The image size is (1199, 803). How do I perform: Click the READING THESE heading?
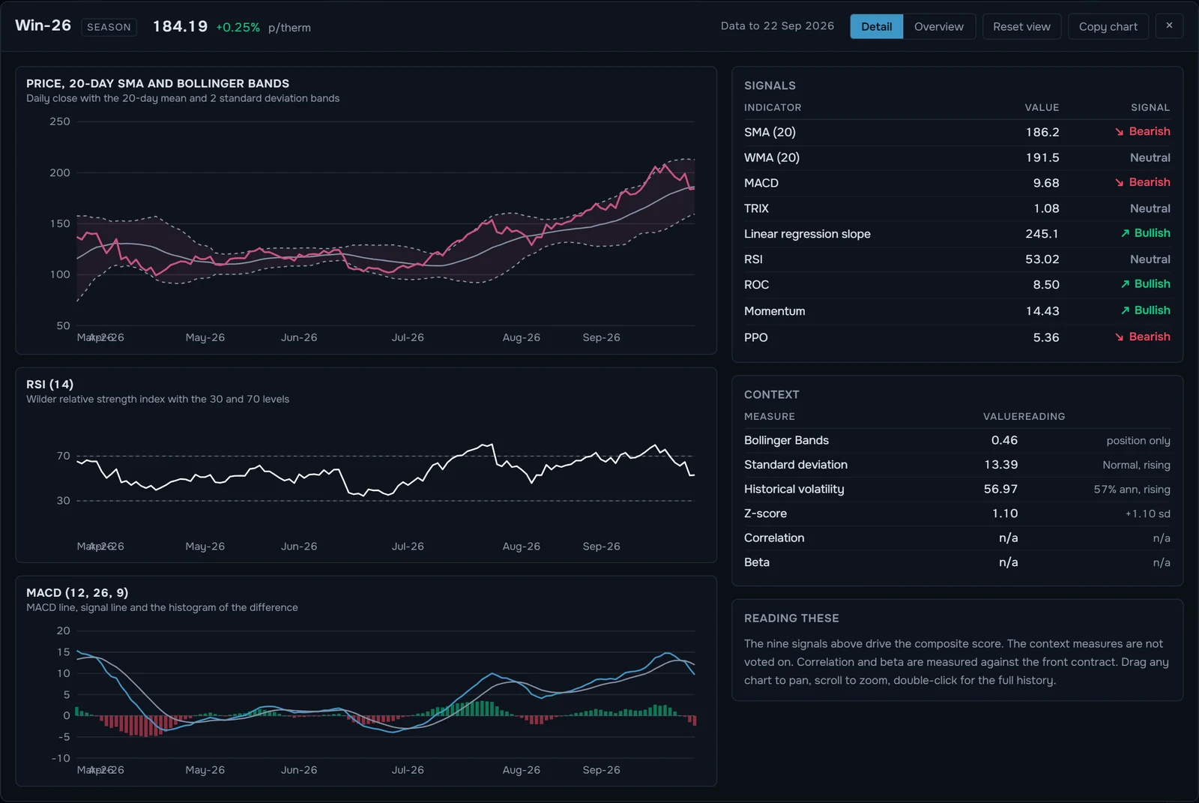coord(791,619)
